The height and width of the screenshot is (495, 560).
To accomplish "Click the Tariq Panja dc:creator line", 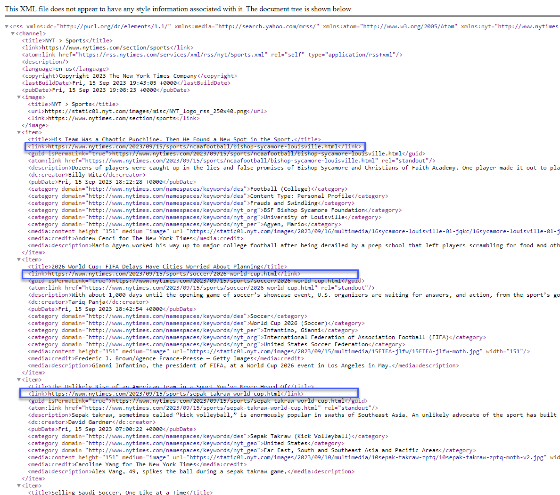I will [x=89, y=302].
